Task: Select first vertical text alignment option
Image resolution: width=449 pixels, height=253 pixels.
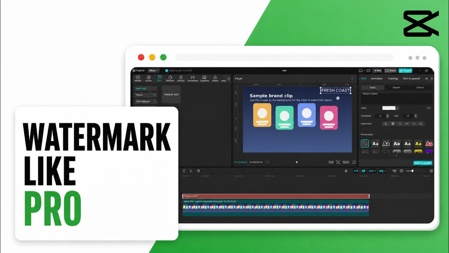Action: click(x=407, y=124)
